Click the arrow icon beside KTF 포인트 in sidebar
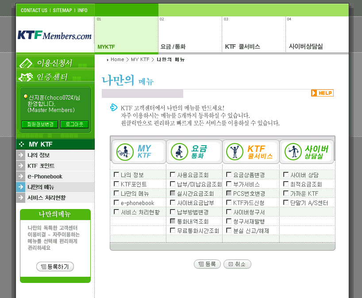The width and height of the screenshot is (362, 298). [21, 166]
